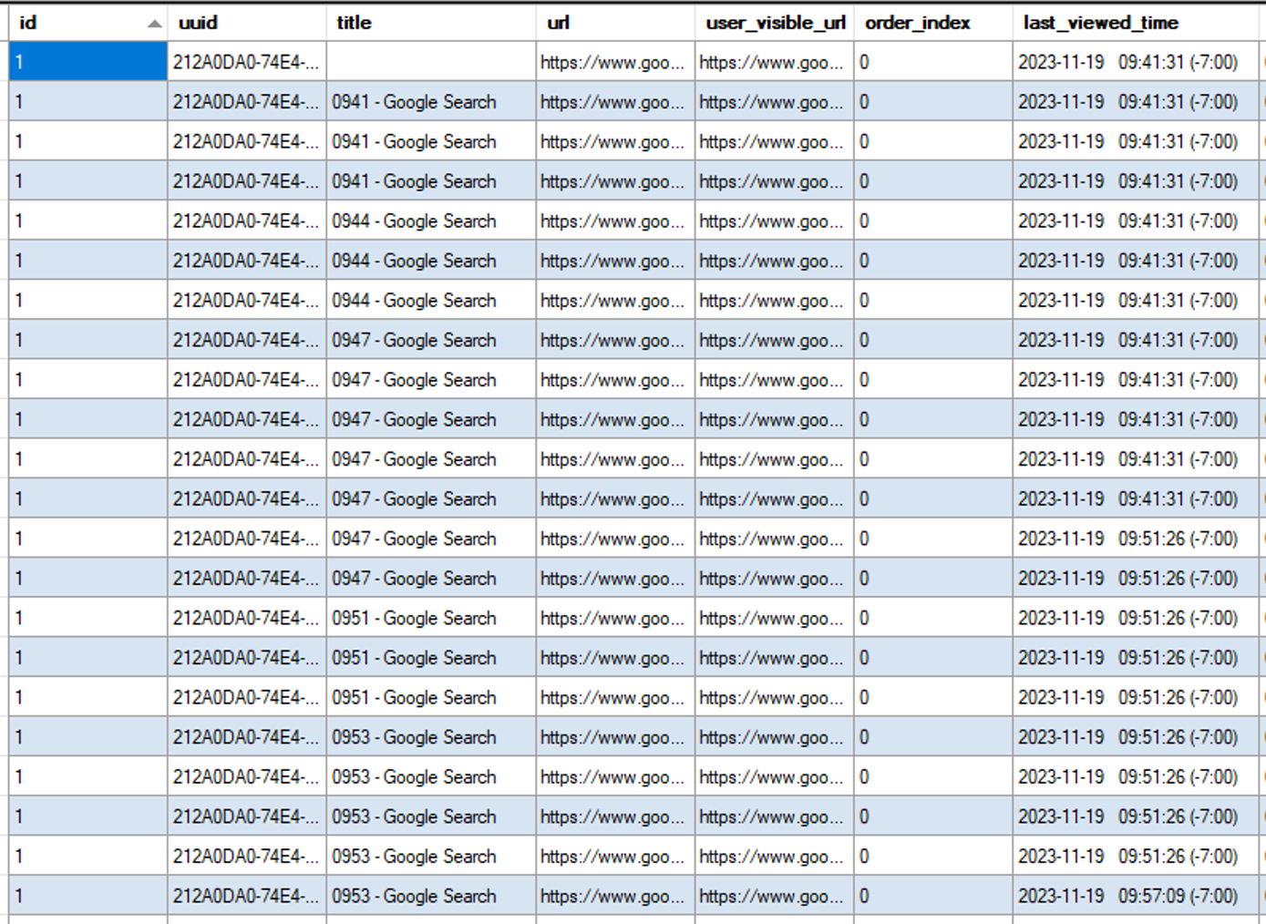Click the title cell in the 09:57:09 row
1266x924 pixels.
(x=414, y=896)
